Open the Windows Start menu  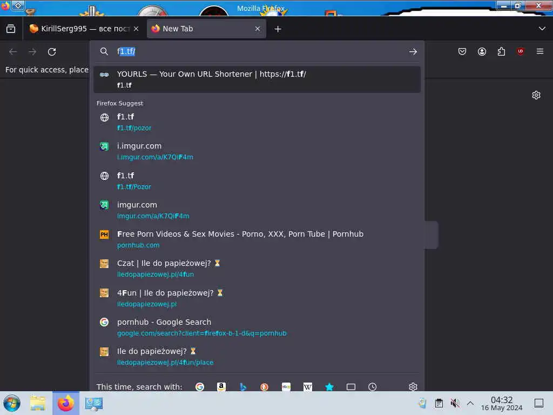[12, 403]
